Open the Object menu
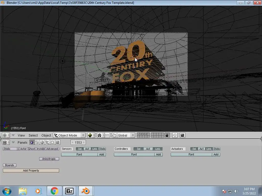Screen dimensions: 262x196 46,135
